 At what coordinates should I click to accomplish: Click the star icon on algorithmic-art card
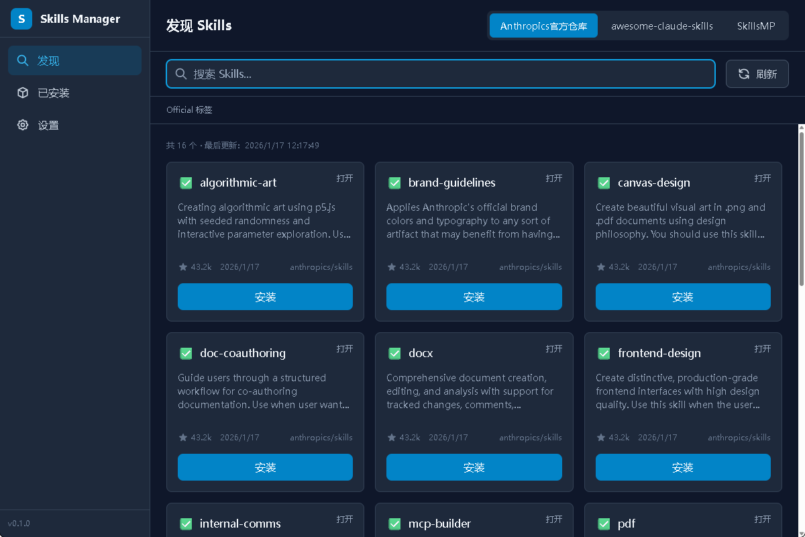tap(183, 266)
